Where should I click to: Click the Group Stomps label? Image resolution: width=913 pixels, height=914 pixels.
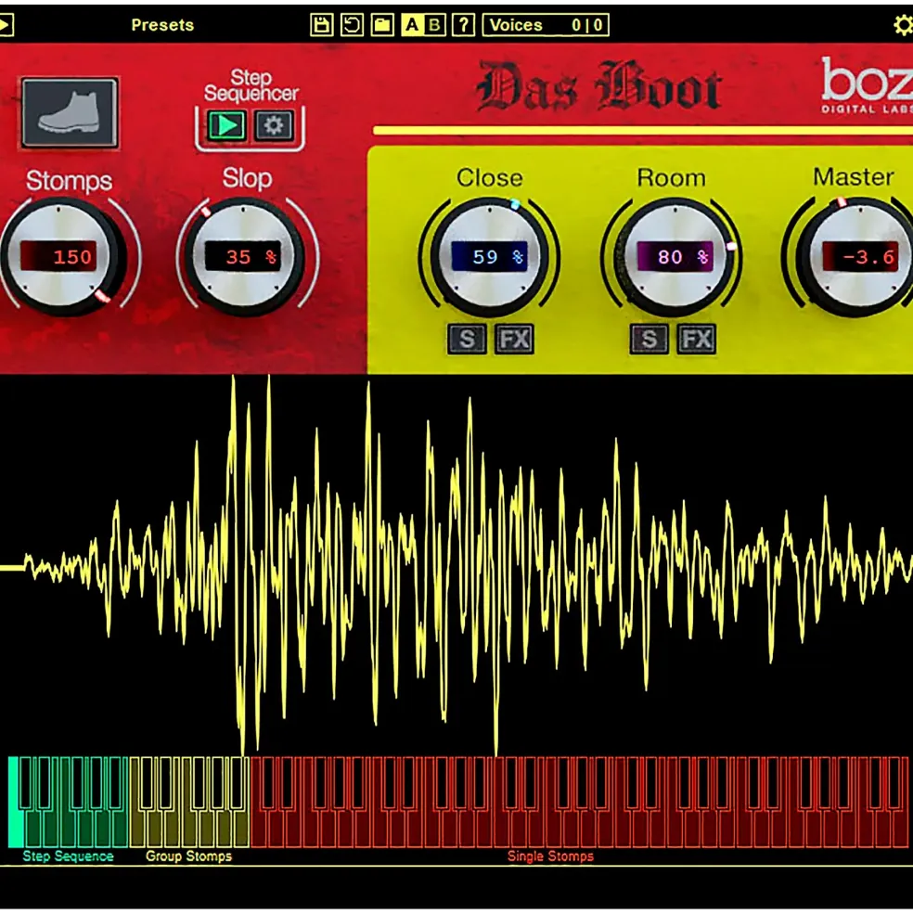[188, 856]
